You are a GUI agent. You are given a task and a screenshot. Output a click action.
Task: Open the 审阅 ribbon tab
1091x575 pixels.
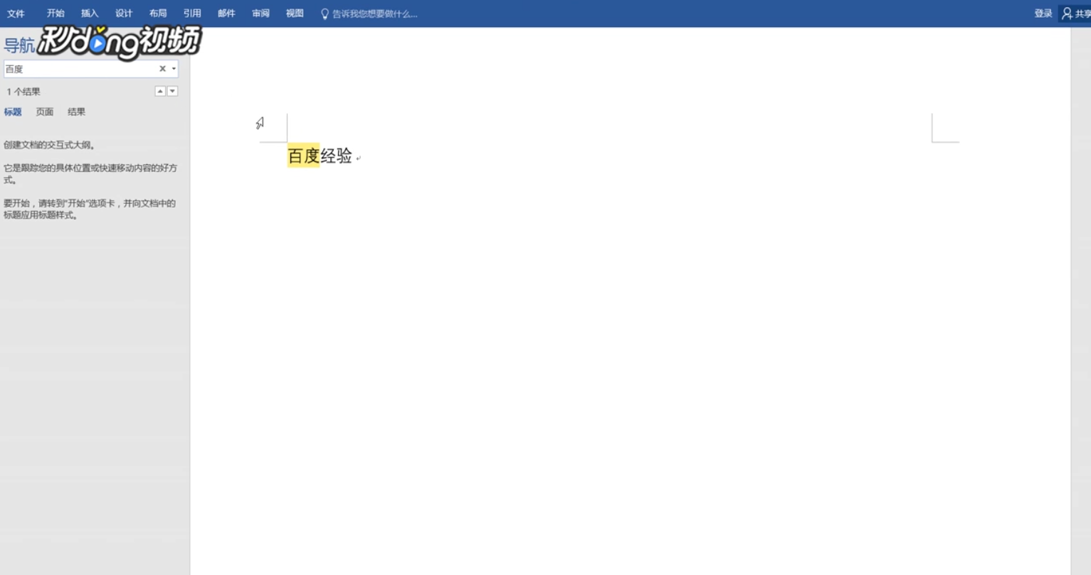click(x=260, y=14)
